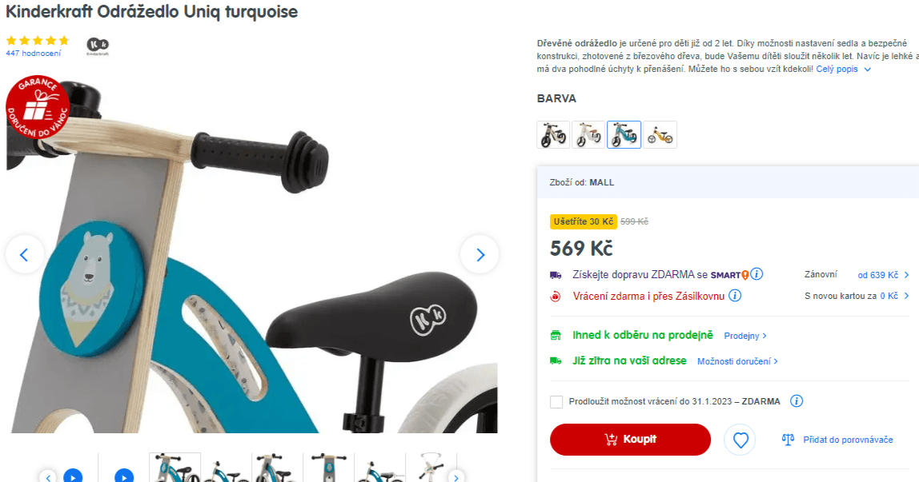Click the Christmas delivery guarantee badge
The width and height of the screenshot is (919, 482).
38,107
